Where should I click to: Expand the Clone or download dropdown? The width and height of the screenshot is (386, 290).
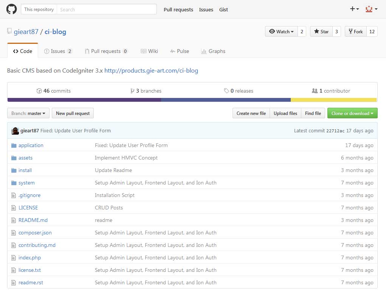point(352,113)
